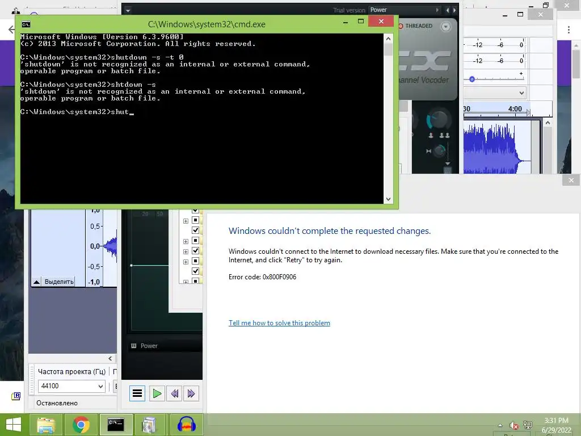
Task: Open the Windows Start button
Action: pyautogui.click(x=14, y=425)
